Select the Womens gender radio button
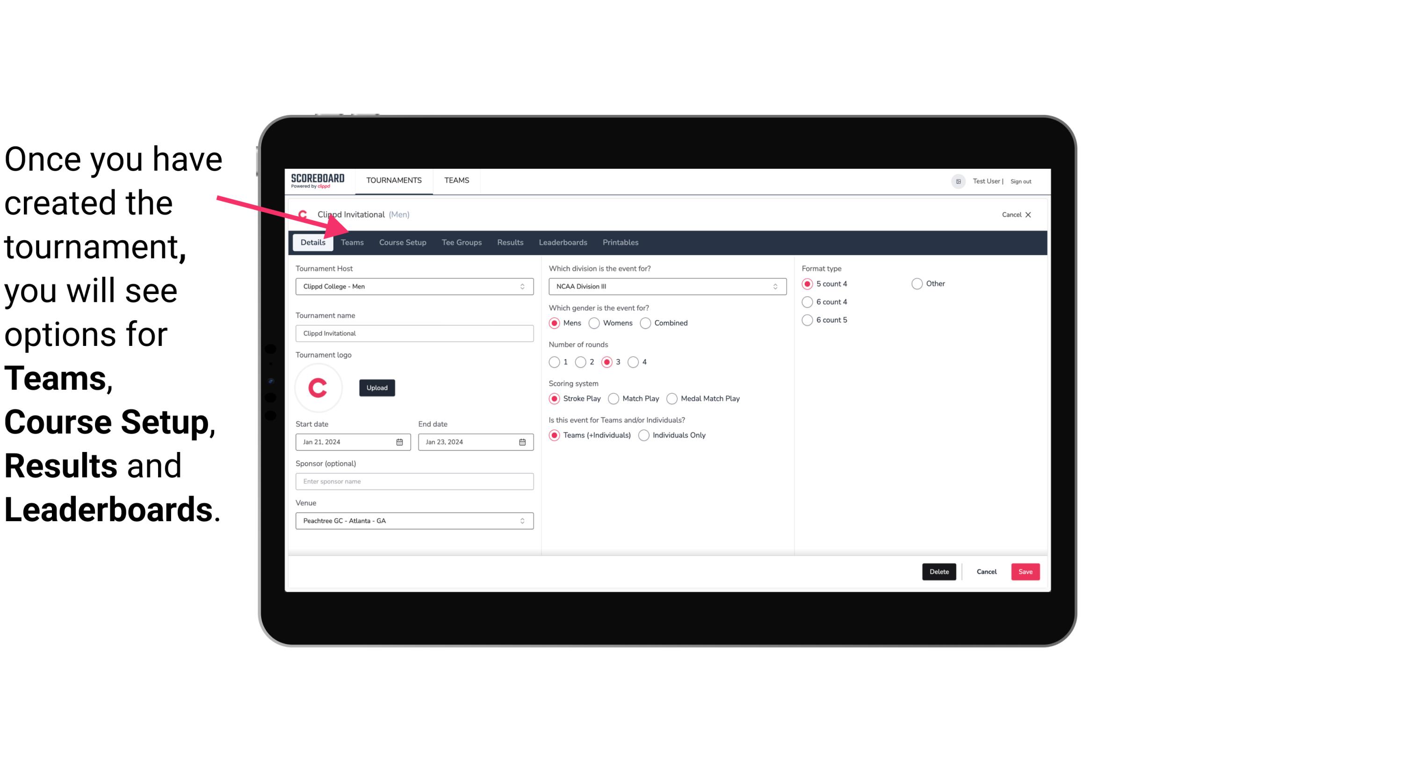The image size is (1415, 761). 595,323
